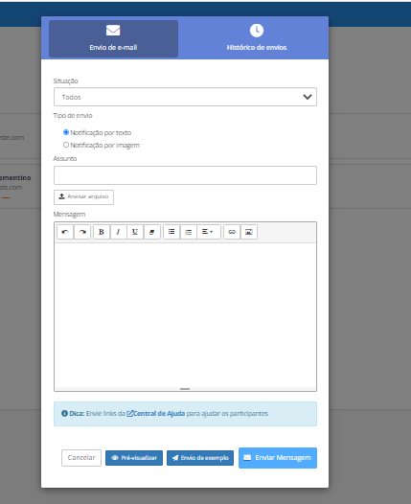This screenshot has height=504, width=411.
Task: Focus the Assunto input field
Action: point(185,175)
